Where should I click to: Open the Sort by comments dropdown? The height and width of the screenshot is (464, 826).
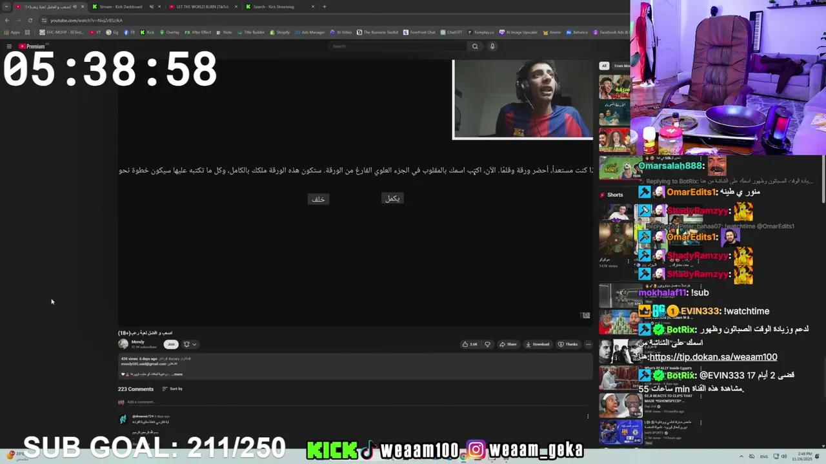tap(172, 389)
